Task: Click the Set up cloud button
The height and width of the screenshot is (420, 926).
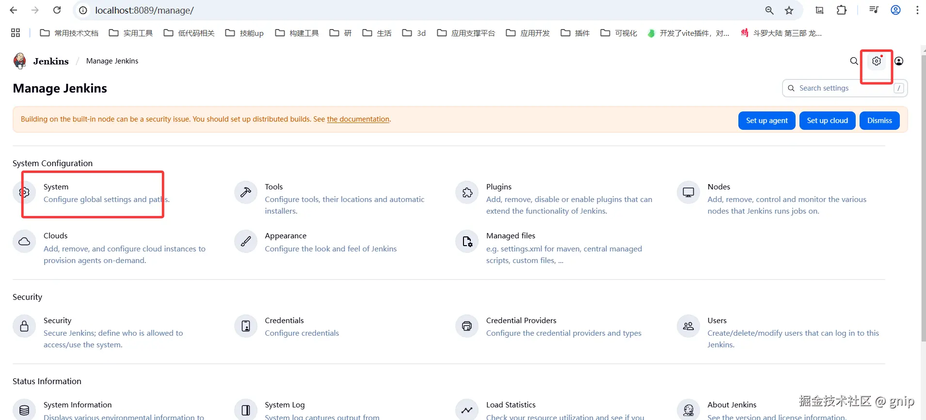Action: click(x=827, y=121)
